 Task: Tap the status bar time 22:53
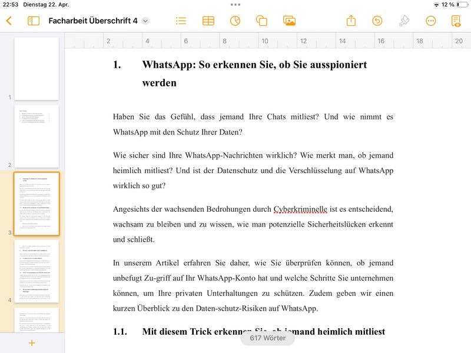[11, 5]
